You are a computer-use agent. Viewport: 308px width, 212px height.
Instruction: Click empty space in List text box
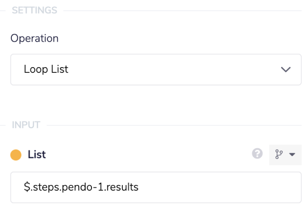tap(223, 187)
